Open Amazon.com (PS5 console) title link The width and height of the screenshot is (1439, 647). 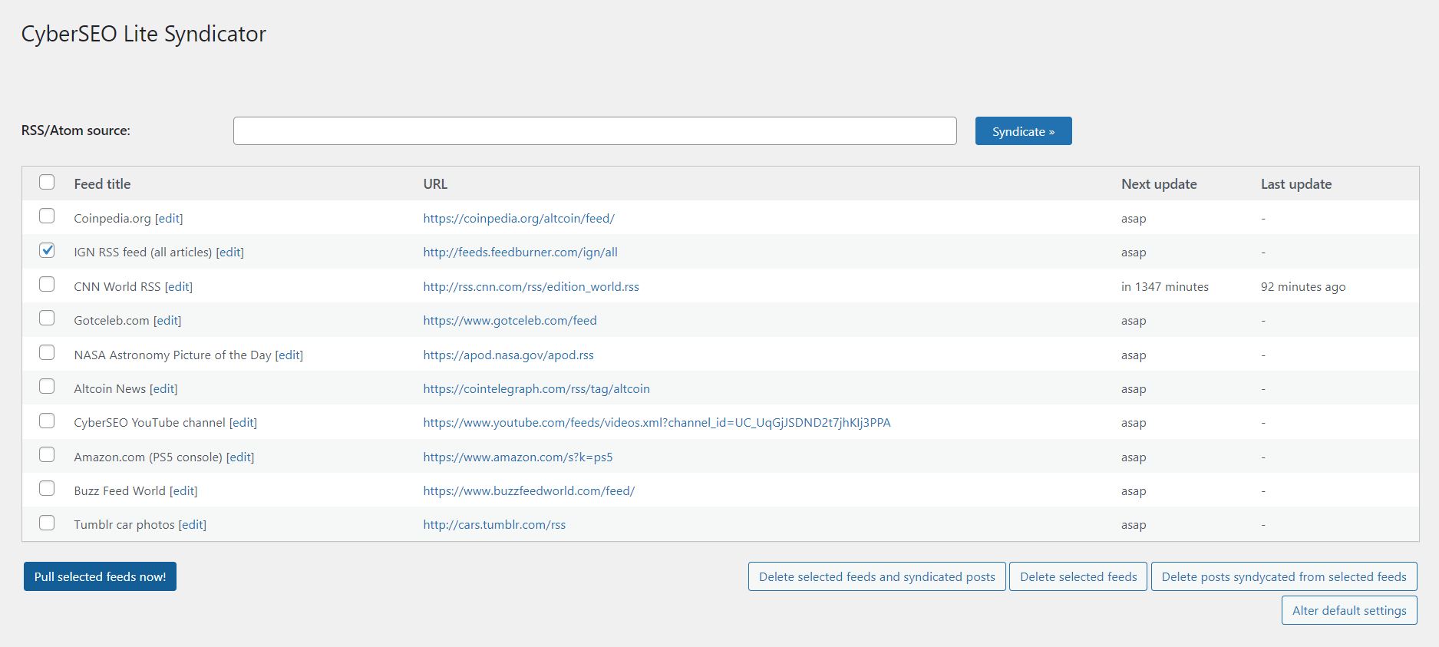[x=148, y=457]
